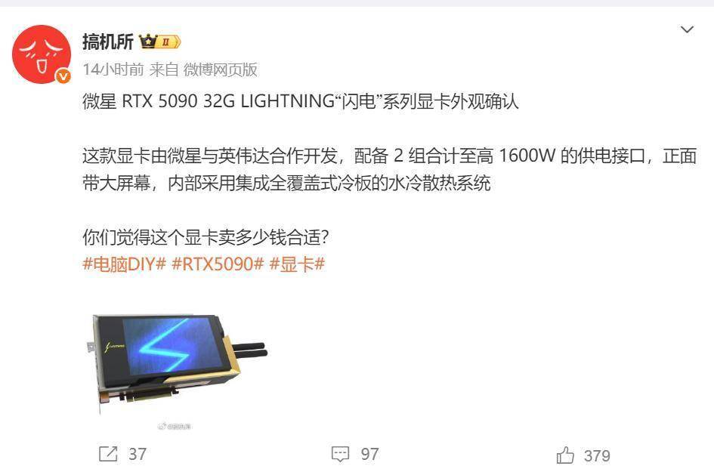
Task: Expand the post options chevron menu
Action: pyautogui.click(x=687, y=29)
